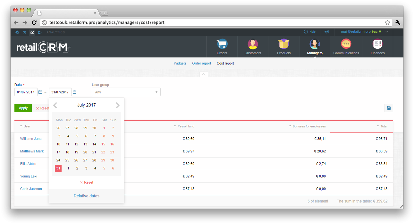Open calendar icon beside the end date
Viewport: 414px width, 224px height.
pyautogui.click(x=75, y=92)
